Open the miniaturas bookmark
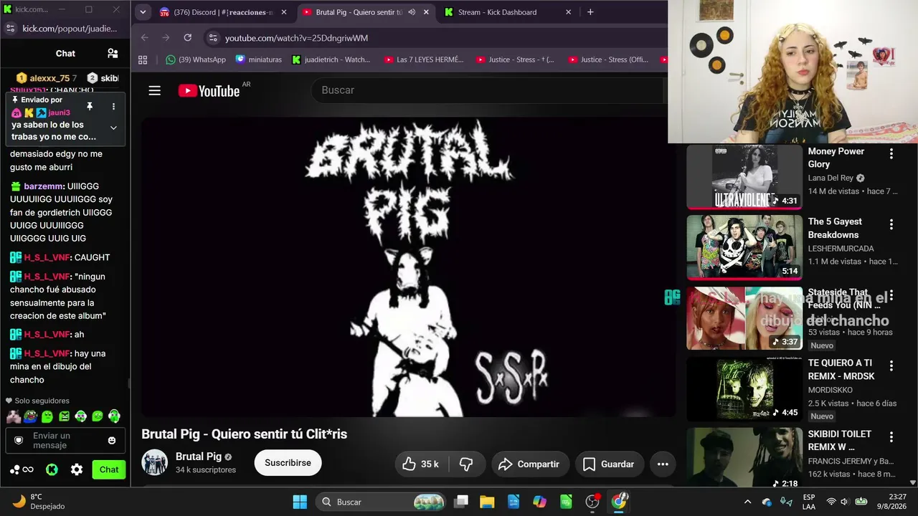 point(259,59)
